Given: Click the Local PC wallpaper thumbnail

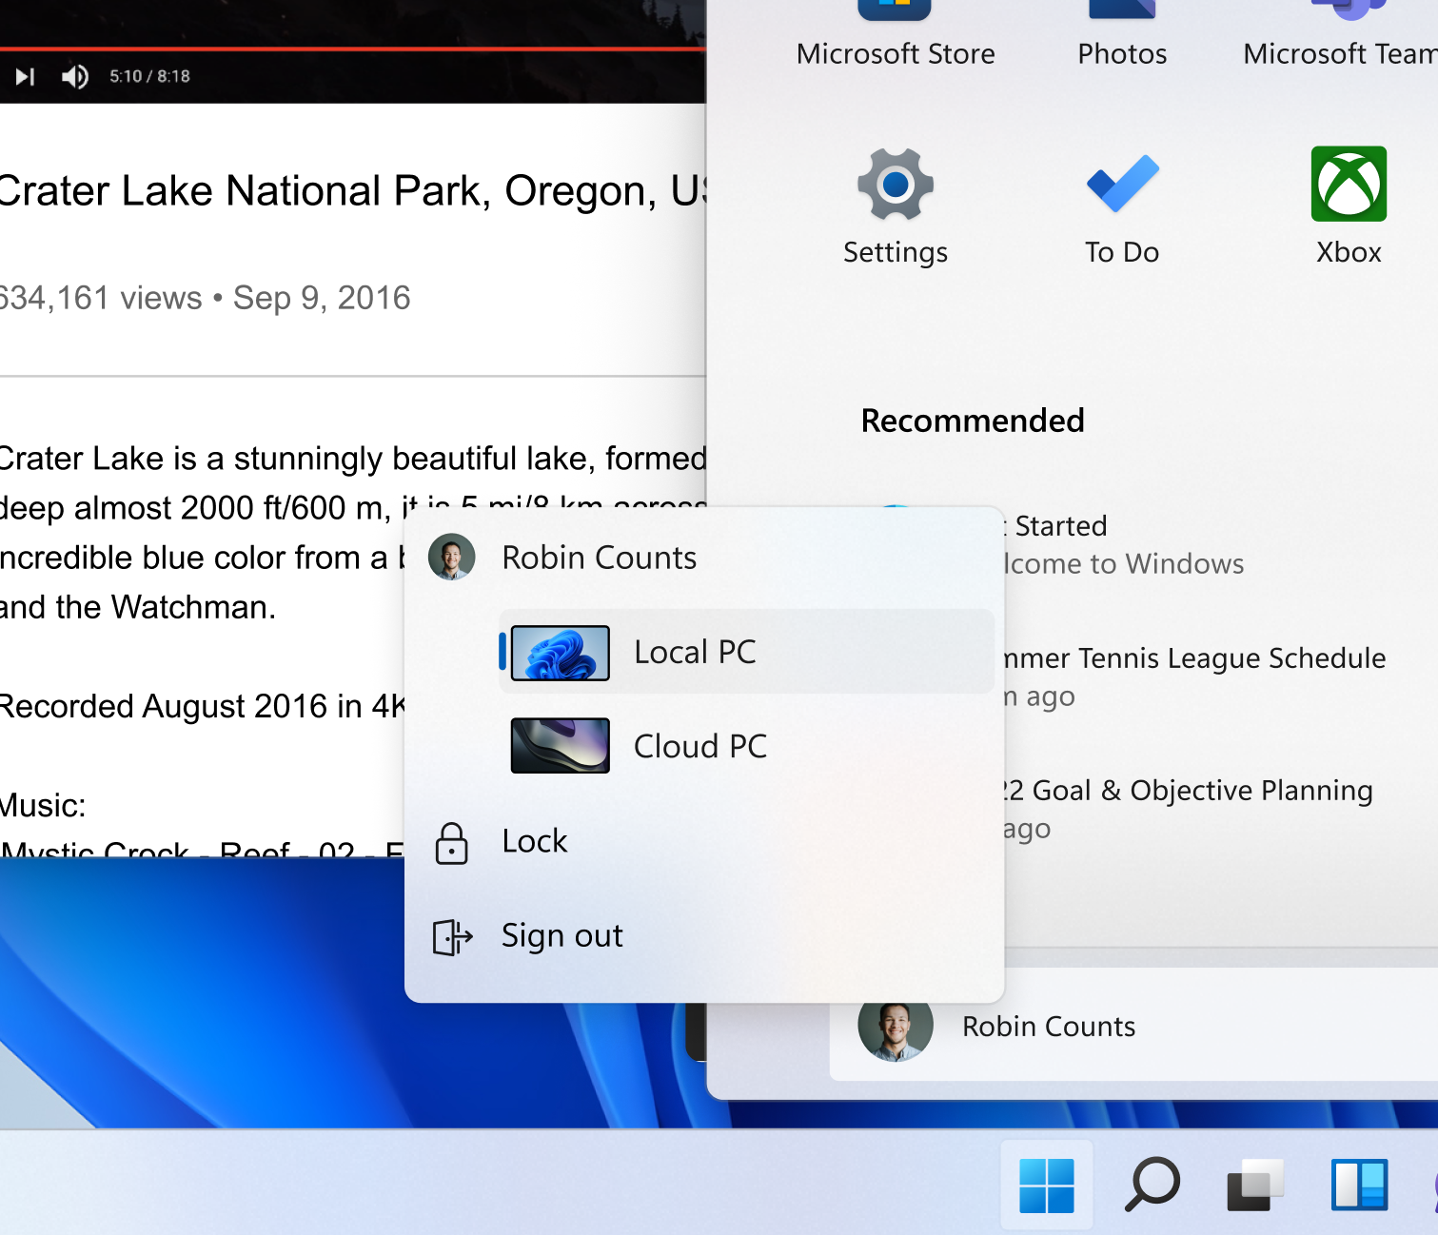Looking at the screenshot, I should (x=561, y=653).
